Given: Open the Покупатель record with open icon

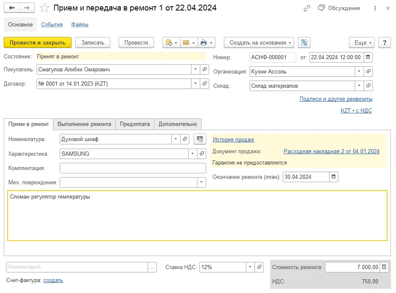Looking at the screenshot, I should pos(205,69).
